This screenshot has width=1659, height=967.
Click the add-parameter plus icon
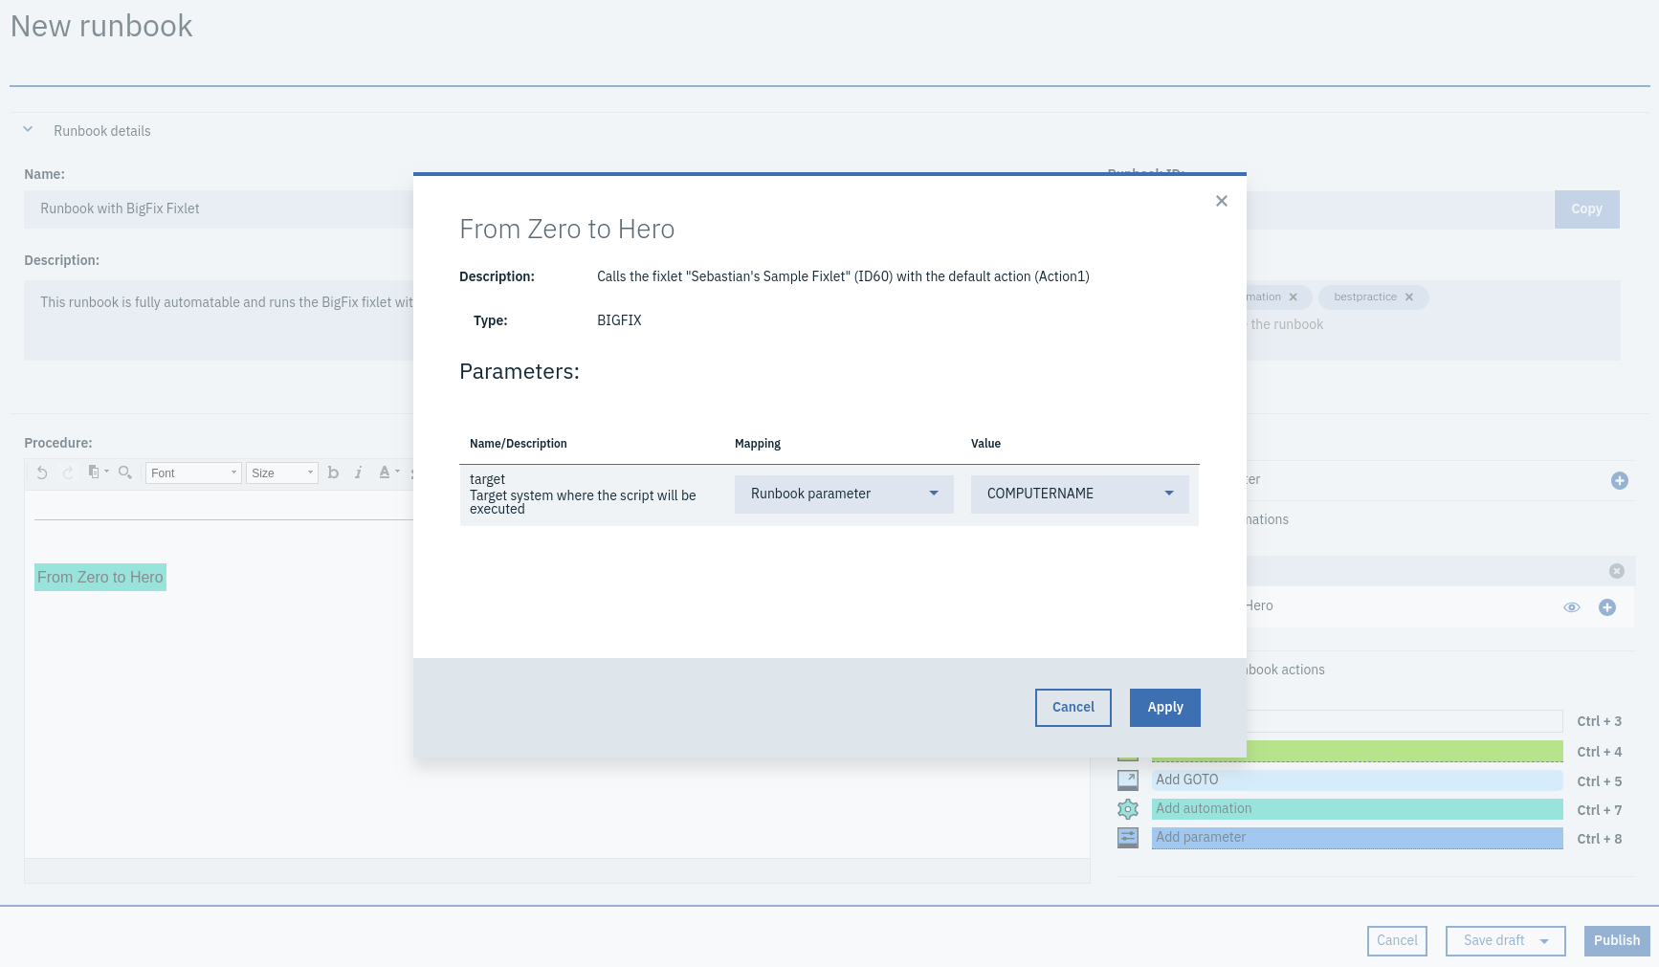click(x=1620, y=481)
